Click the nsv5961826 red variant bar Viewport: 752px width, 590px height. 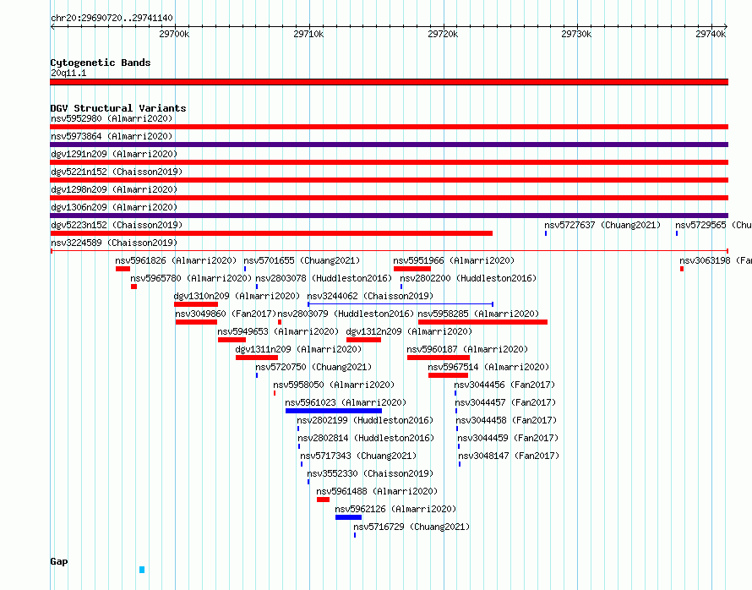coord(123,269)
